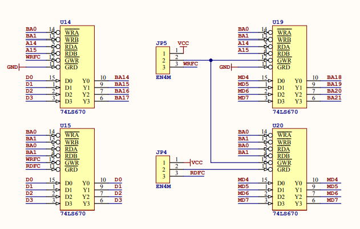Select the JP5 connector symbol
The height and width of the screenshot is (229, 360).
pos(163,60)
